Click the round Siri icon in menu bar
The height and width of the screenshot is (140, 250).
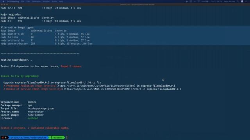pos(242,2)
